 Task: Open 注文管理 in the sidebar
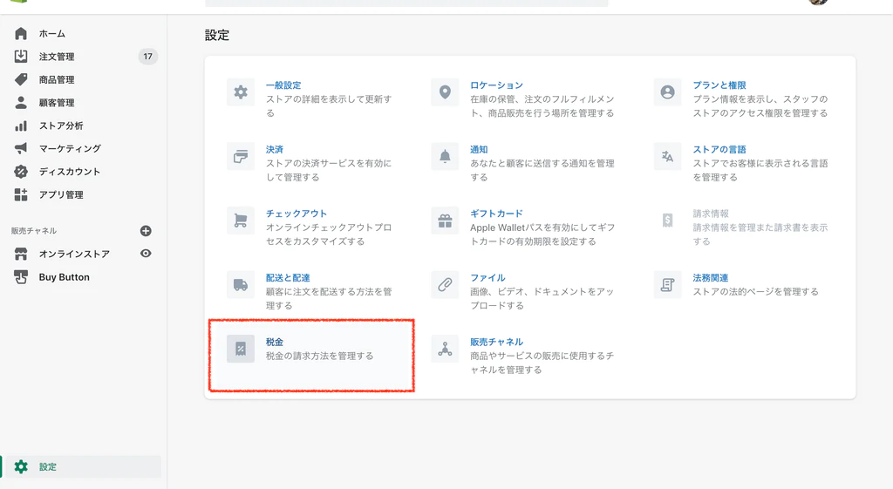click(x=57, y=57)
